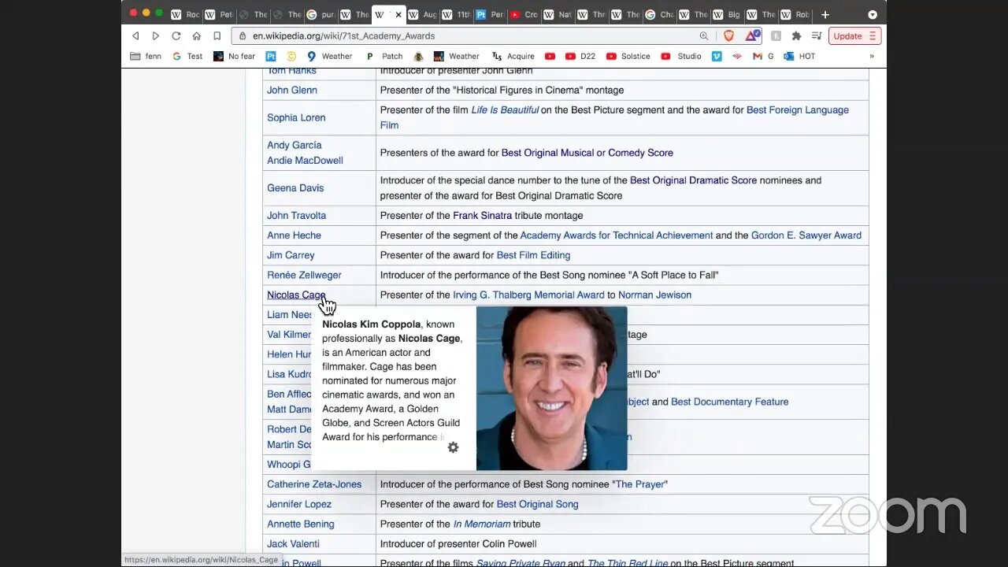This screenshot has width=1008, height=567.
Task: Close the active Wikipedia tab
Action: (x=398, y=14)
